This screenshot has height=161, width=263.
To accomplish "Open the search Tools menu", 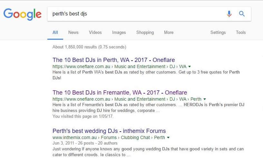I will point(241,32).
